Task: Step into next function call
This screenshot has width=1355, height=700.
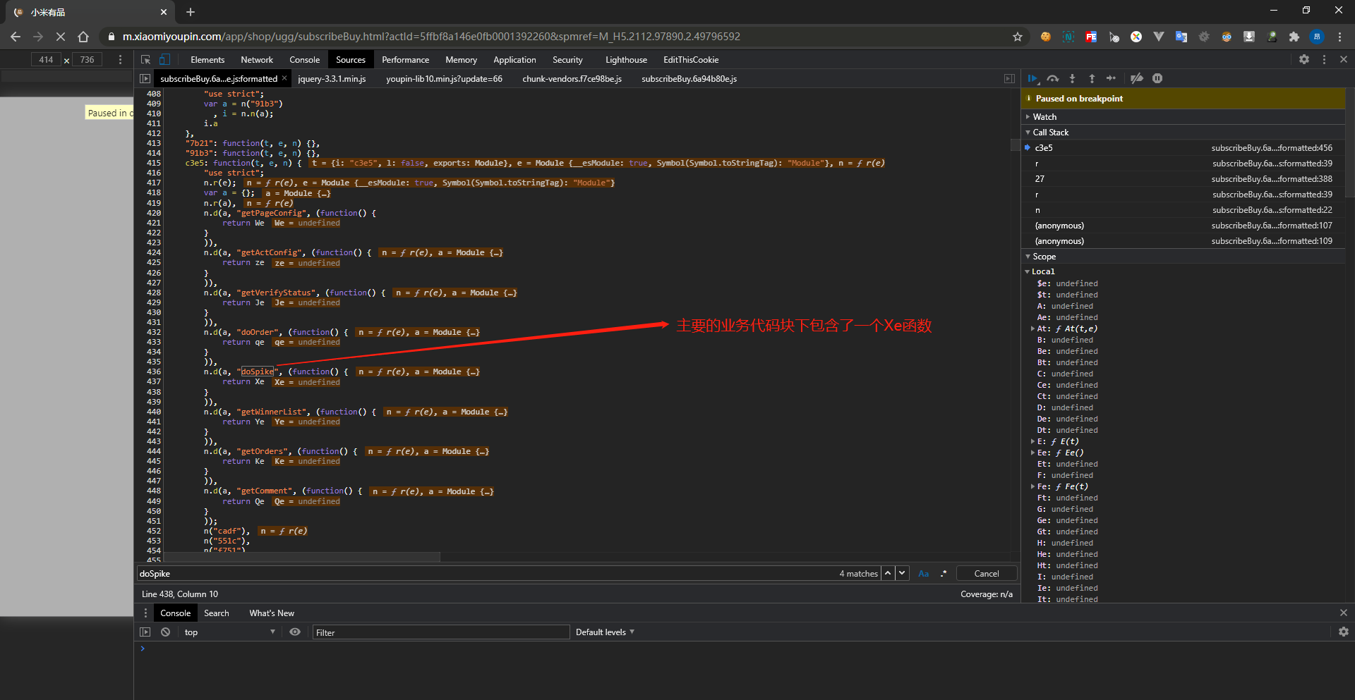Action: point(1072,78)
